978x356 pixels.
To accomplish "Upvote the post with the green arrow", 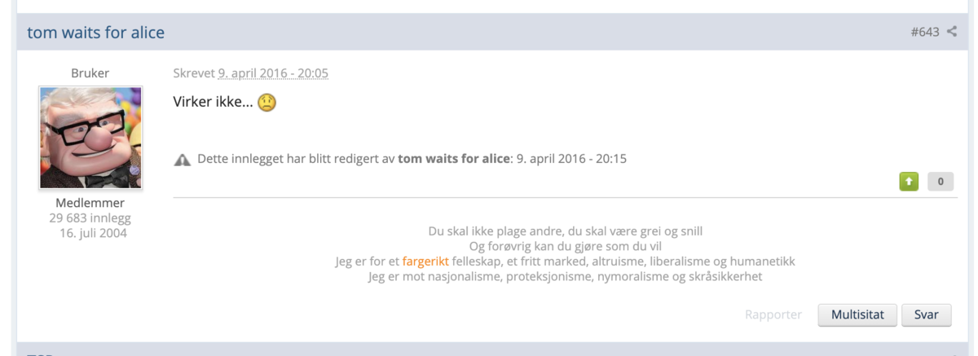I will coord(909,182).
